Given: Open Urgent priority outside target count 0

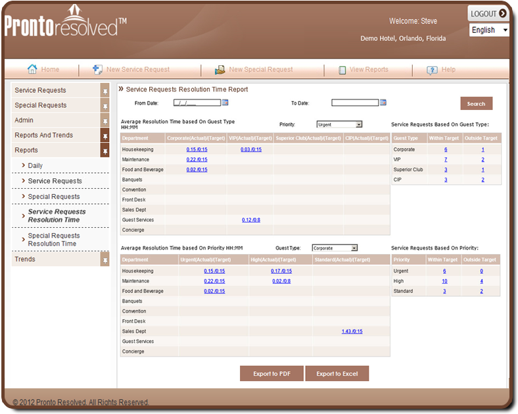Looking at the screenshot, I should pyautogui.click(x=481, y=271).
